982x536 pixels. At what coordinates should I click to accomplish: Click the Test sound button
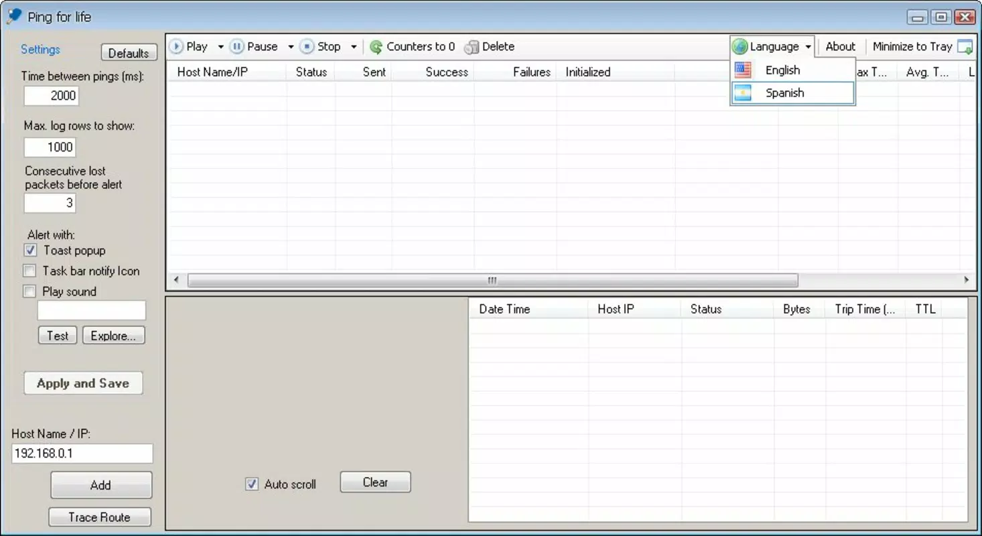pos(58,336)
